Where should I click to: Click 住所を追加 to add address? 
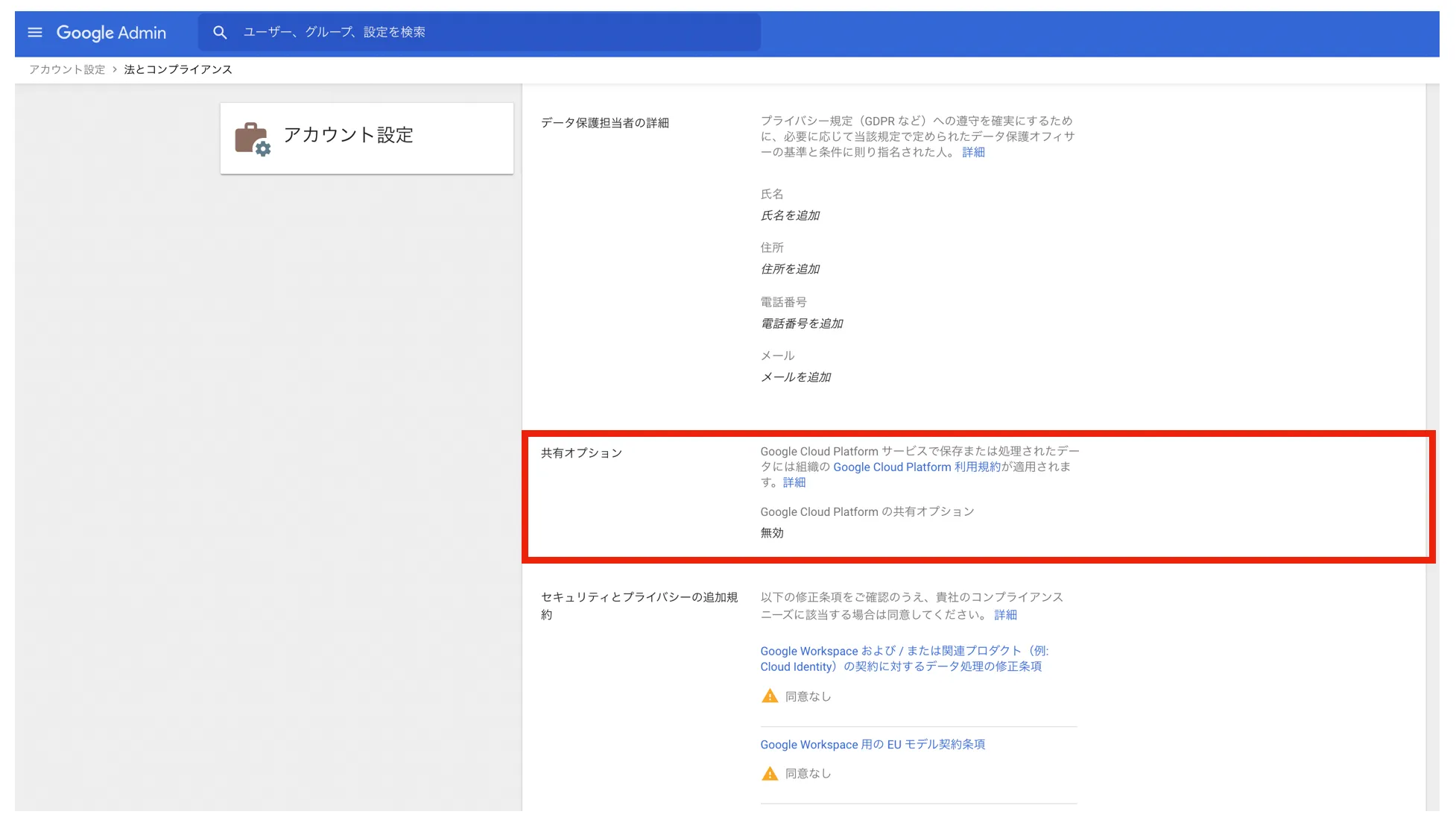click(790, 269)
